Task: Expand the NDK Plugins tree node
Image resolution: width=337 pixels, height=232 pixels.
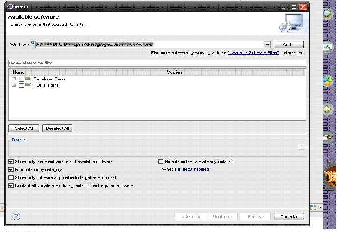Action: (x=14, y=85)
